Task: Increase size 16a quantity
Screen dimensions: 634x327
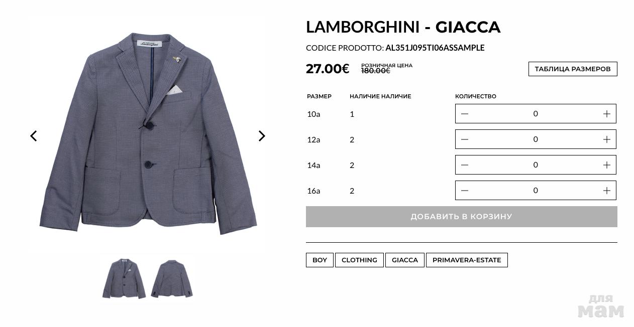Action: (606, 191)
